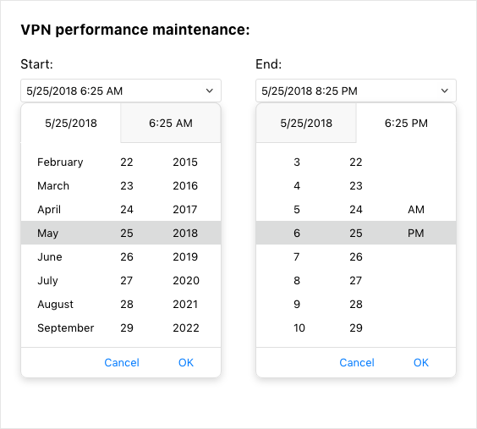Viewport: 477px width, 429px height.
Task: Set minutes to 22 in End picker
Action: [356, 162]
